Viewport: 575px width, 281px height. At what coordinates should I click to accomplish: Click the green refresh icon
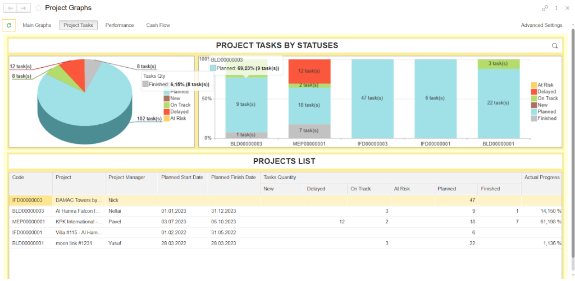coord(8,25)
